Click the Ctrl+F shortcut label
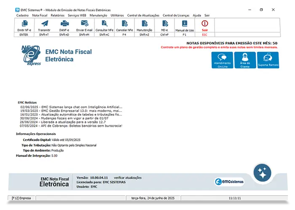The height and width of the screenshot is (210, 295). tap(164, 35)
